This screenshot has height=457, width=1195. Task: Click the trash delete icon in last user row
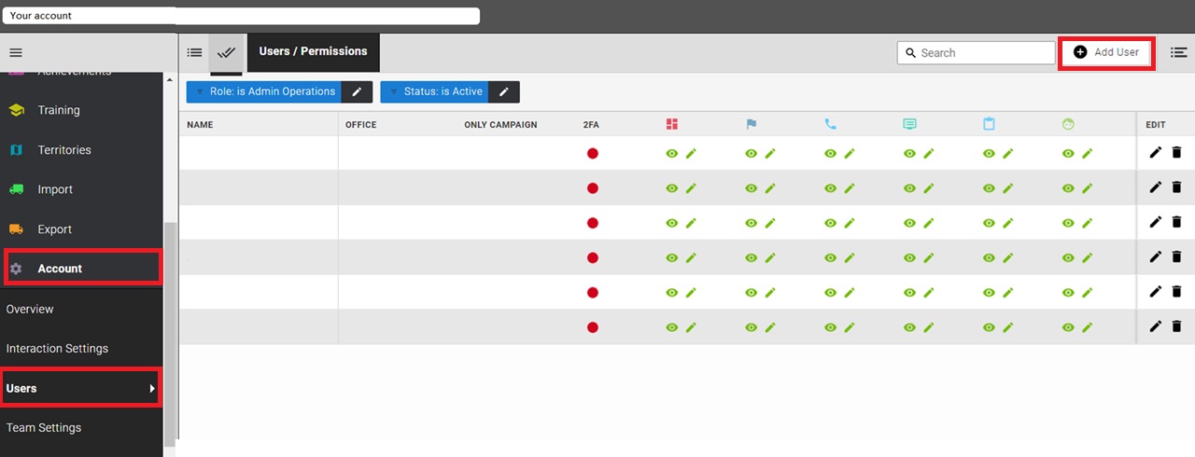(1176, 326)
